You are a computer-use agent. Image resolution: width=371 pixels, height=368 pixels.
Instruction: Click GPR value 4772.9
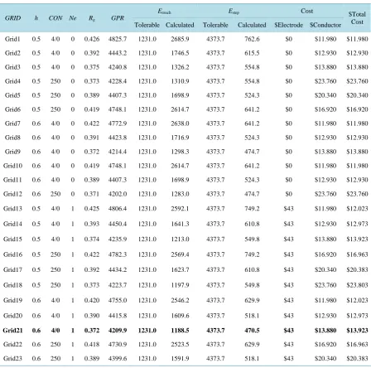[x=118, y=123]
